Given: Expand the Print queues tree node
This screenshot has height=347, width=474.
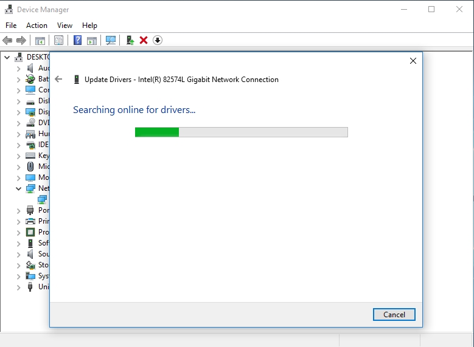Looking at the screenshot, I should tap(18, 222).
